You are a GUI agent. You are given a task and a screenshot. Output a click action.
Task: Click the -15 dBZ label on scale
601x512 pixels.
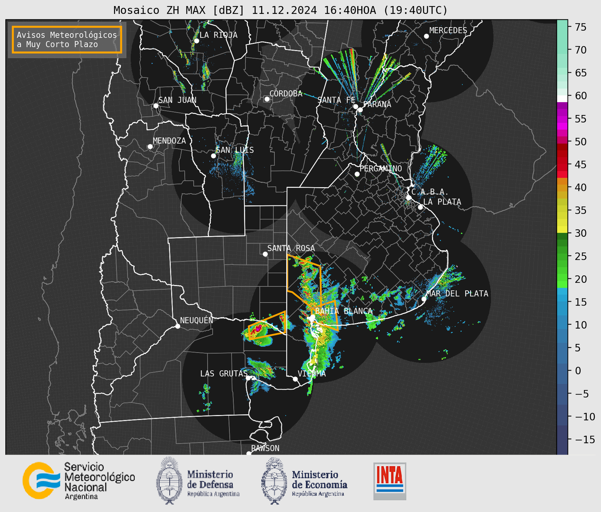[585, 439]
